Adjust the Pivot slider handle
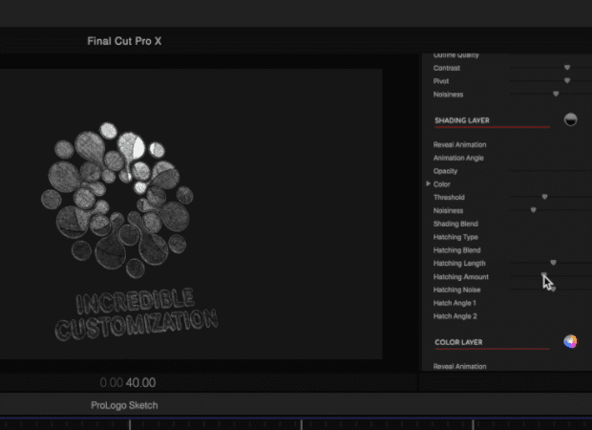Screen dimensions: 592x430 (x=567, y=80)
